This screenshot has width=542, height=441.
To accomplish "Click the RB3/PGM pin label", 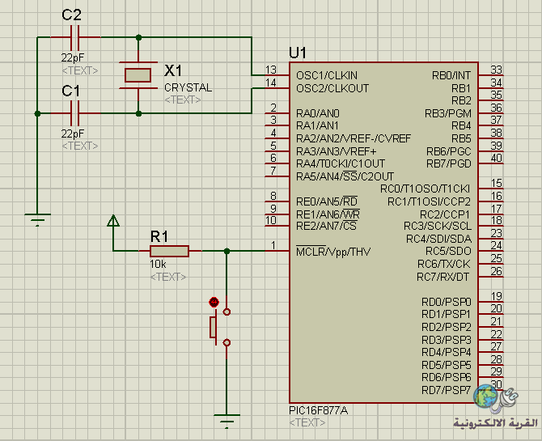I will coord(448,113).
